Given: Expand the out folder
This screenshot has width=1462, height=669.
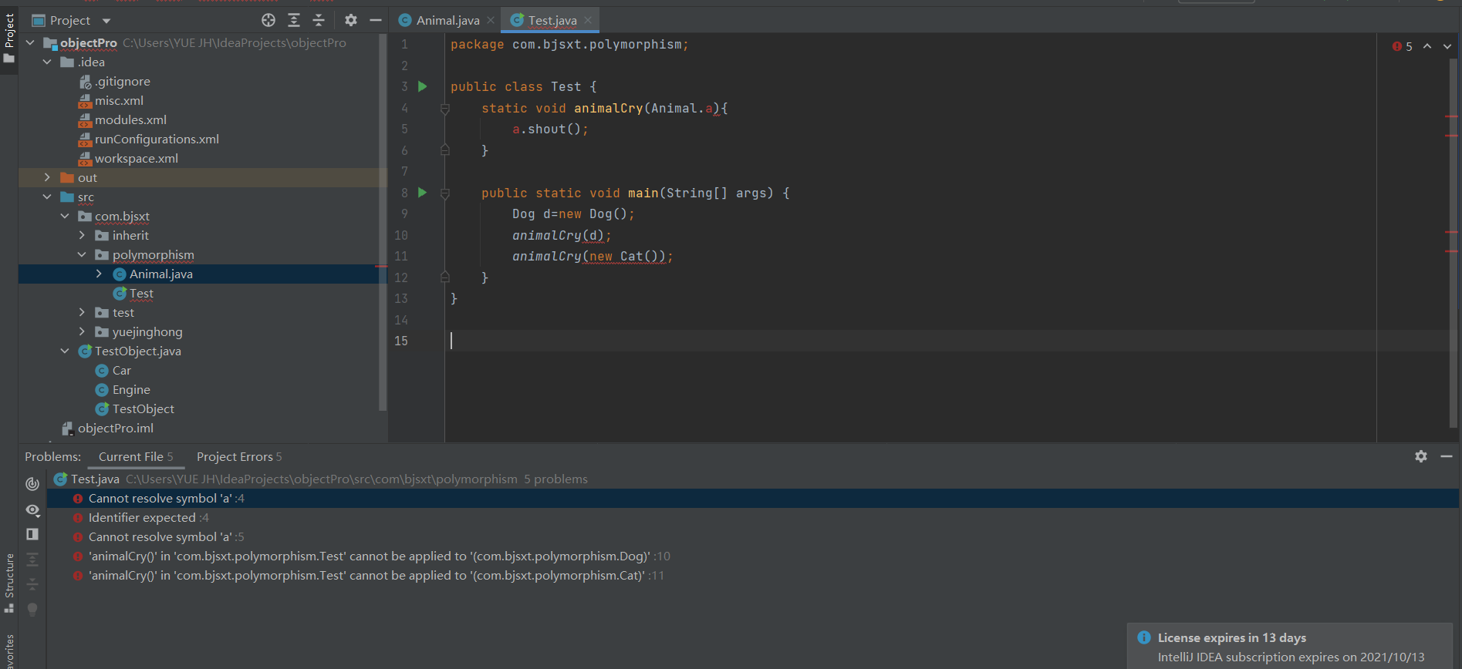Looking at the screenshot, I should point(48,177).
